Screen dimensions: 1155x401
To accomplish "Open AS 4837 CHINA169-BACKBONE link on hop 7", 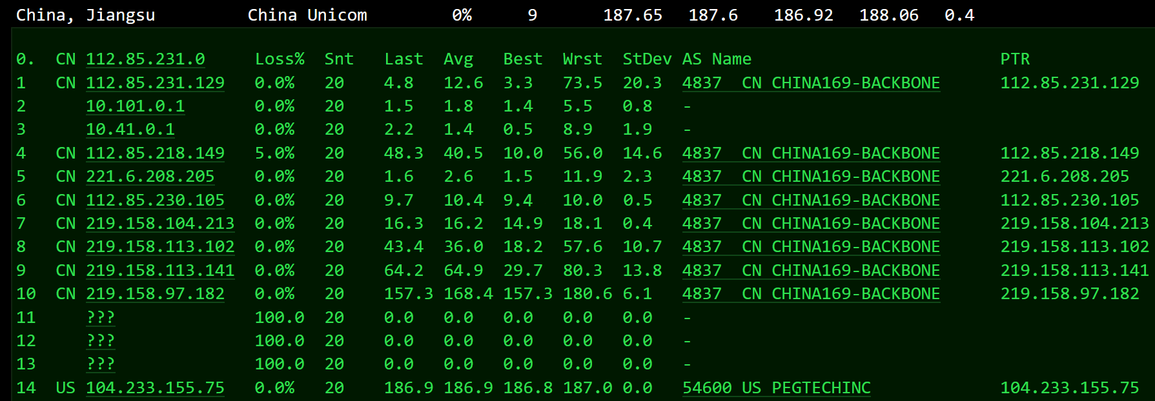I will coord(811,224).
